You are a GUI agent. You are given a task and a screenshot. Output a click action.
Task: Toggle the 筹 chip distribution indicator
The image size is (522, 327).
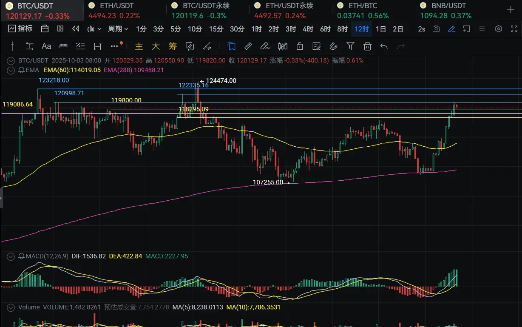tap(173, 46)
